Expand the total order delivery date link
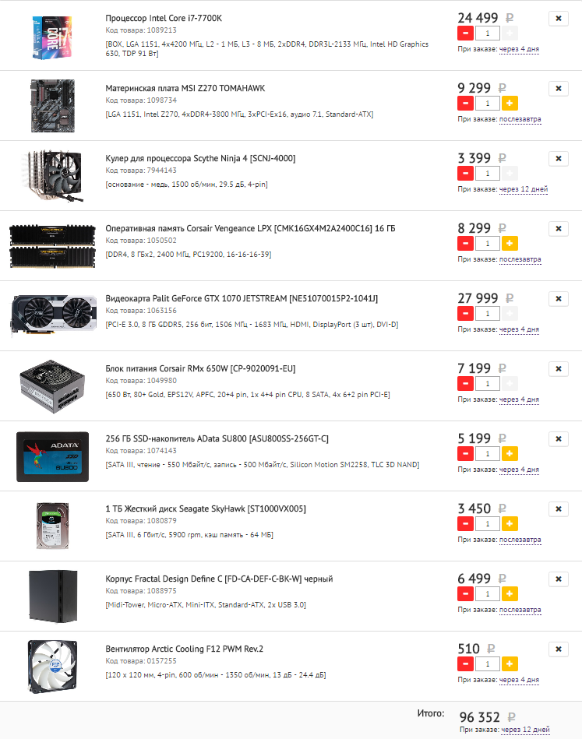The image size is (582, 739). click(525, 730)
